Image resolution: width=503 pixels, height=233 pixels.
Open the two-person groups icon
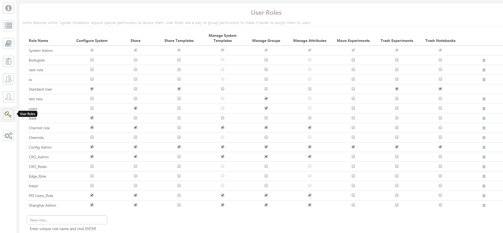[x=8, y=79]
